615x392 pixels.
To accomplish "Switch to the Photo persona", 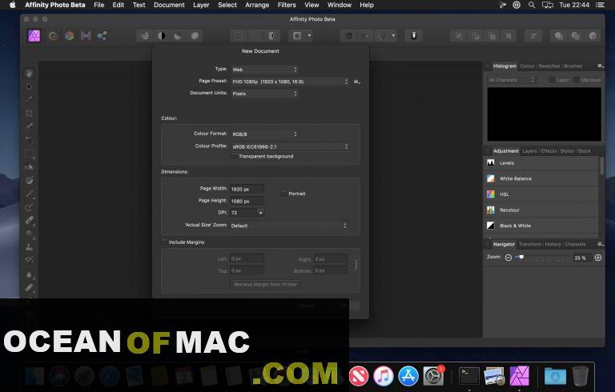I will (x=34, y=36).
